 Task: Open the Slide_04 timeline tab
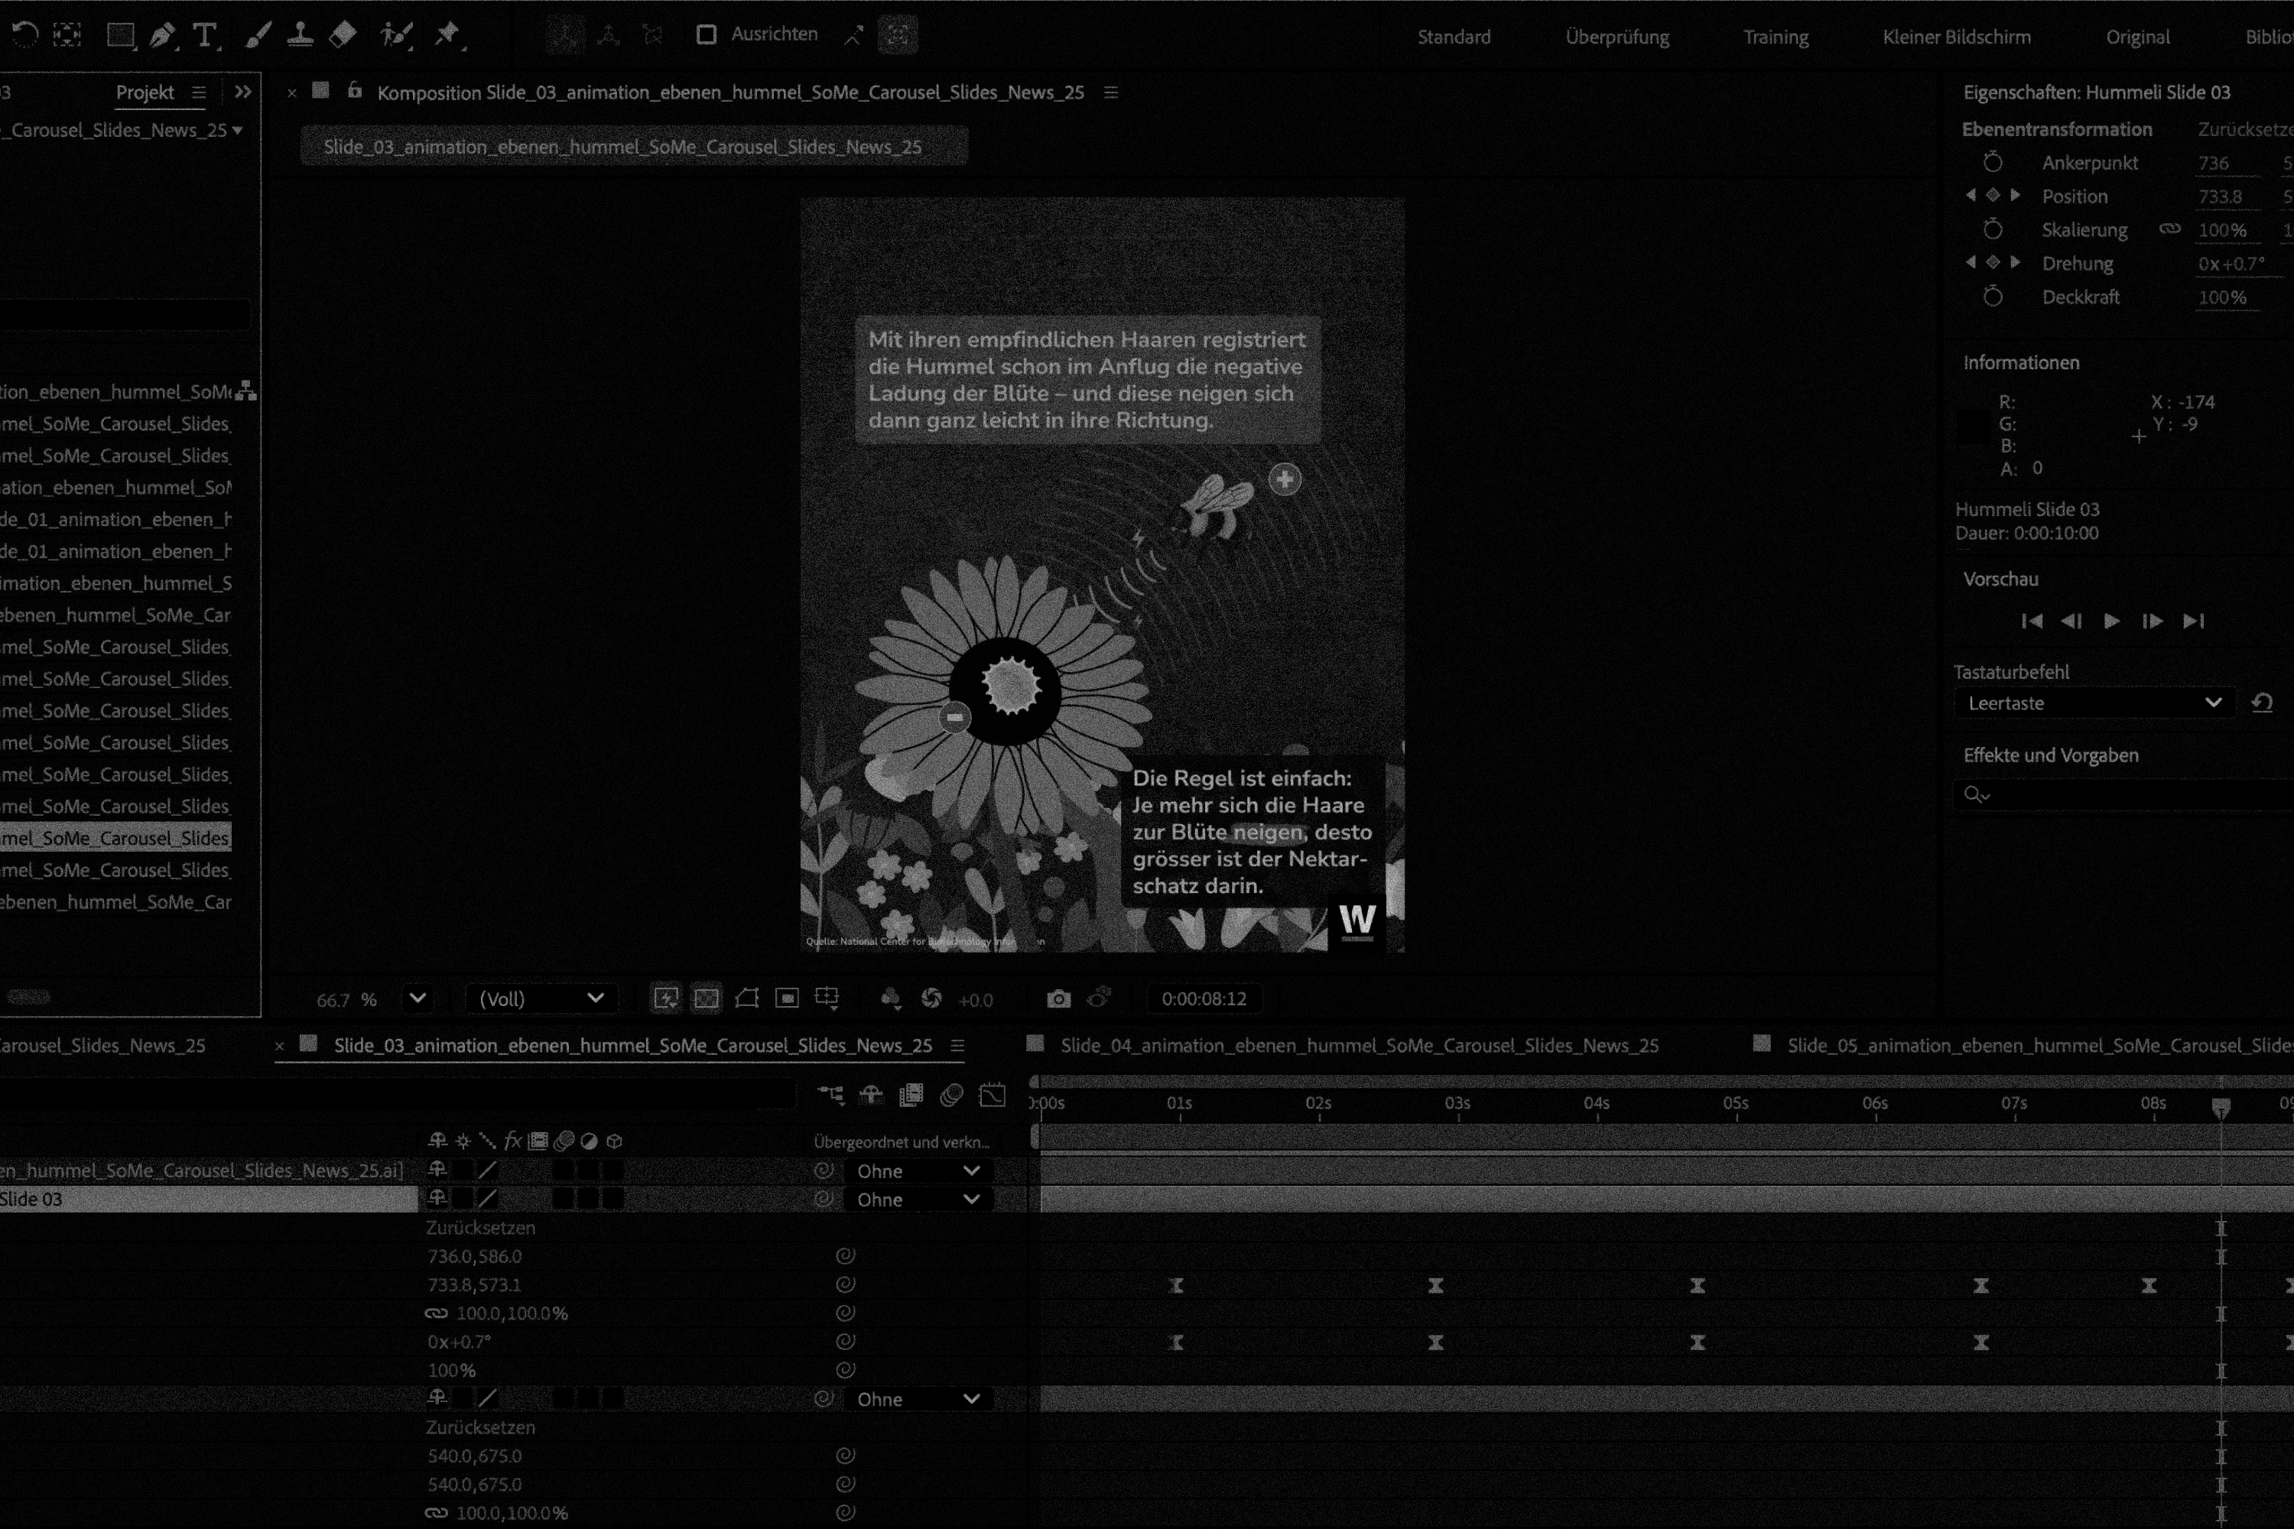(x=1359, y=1045)
